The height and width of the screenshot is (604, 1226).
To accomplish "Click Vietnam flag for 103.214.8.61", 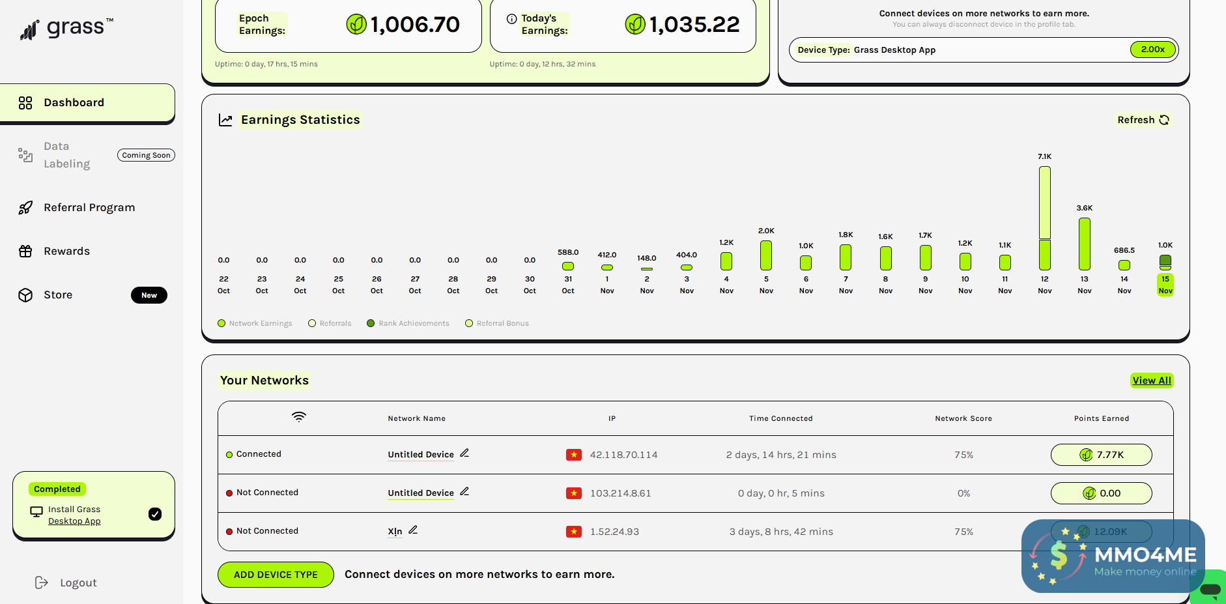I will (x=574, y=493).
